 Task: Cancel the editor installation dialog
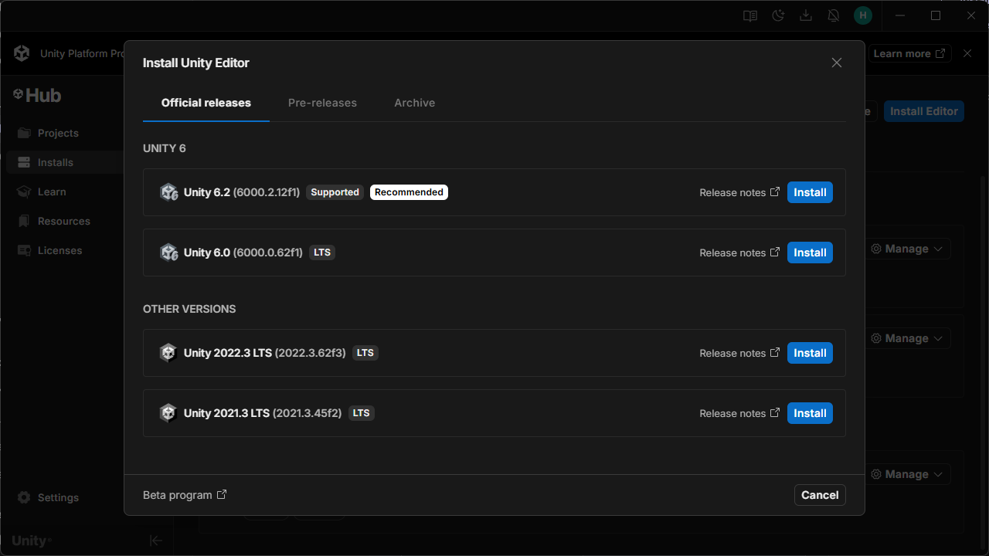820,495
